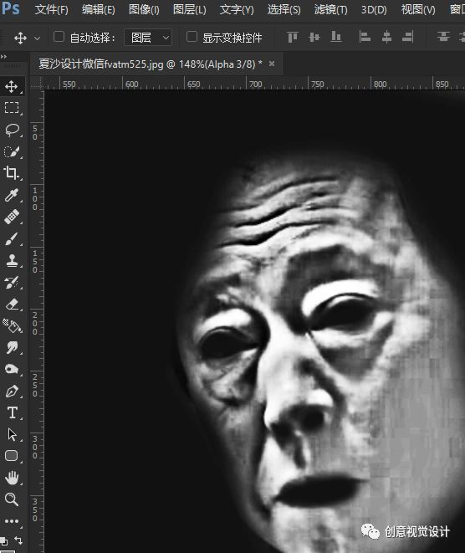Click align horizontal centers icon
This screenshot has width=465, height=553.
386,37
